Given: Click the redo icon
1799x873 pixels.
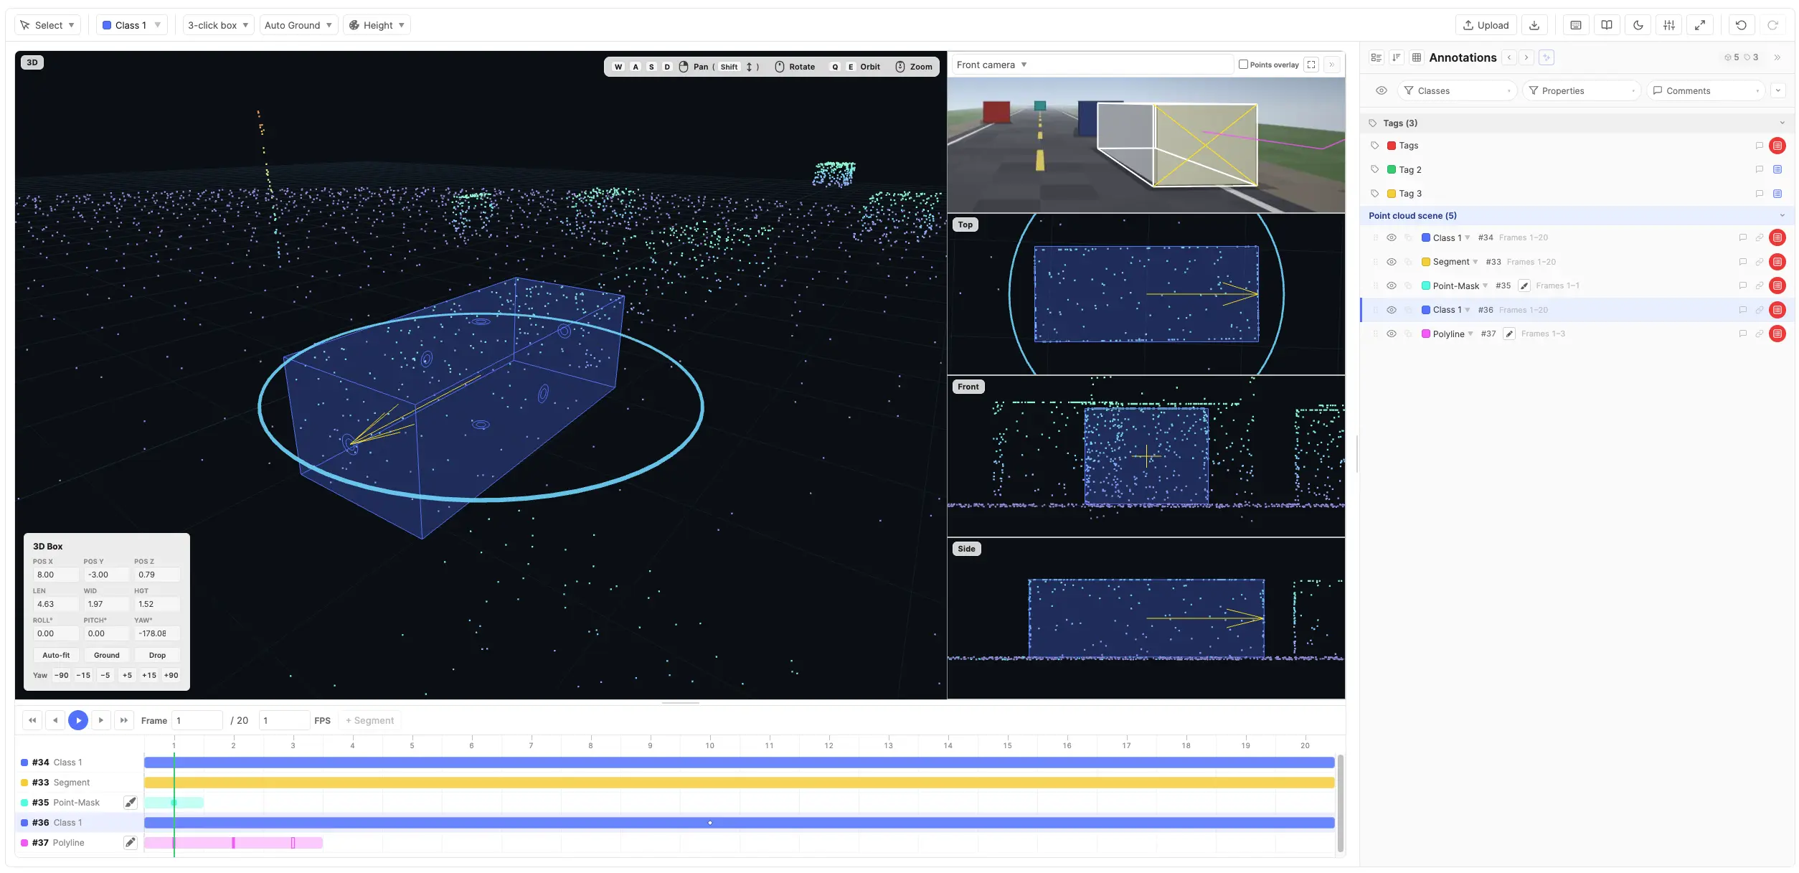Looking at the screenshot, I should pyautogui.click(x=1772, y=25).
